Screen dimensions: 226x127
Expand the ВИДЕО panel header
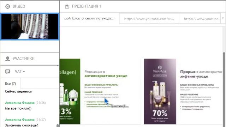pyautogui.click(x=30, y=6)
